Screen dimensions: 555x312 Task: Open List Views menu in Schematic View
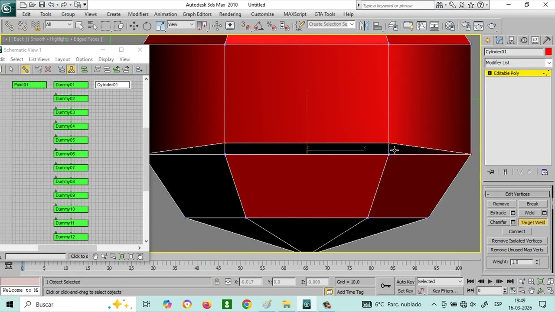[39, 59]
